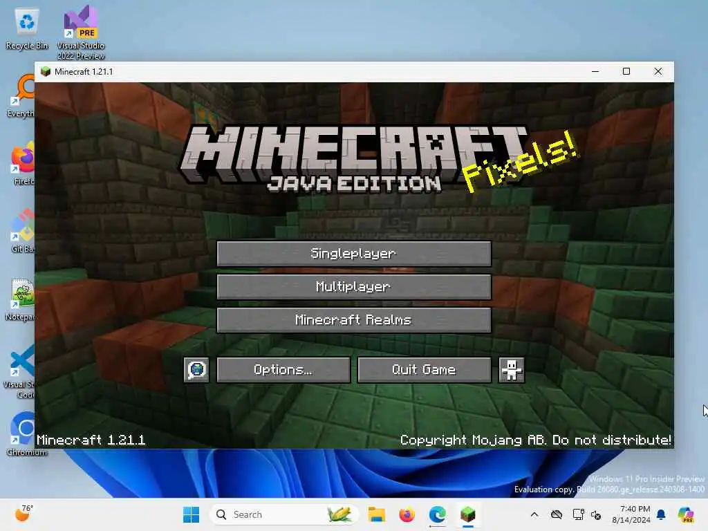The height and width of the screenshot is (531, 708).
Task: Click the corn icon in the search box
Action: pyautogui.click(x=339, y=514)
